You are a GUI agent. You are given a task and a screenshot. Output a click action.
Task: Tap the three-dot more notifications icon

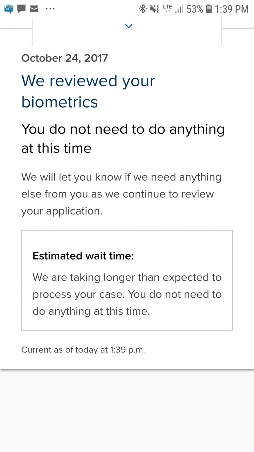pyautogui.click(x=50, y=9)
